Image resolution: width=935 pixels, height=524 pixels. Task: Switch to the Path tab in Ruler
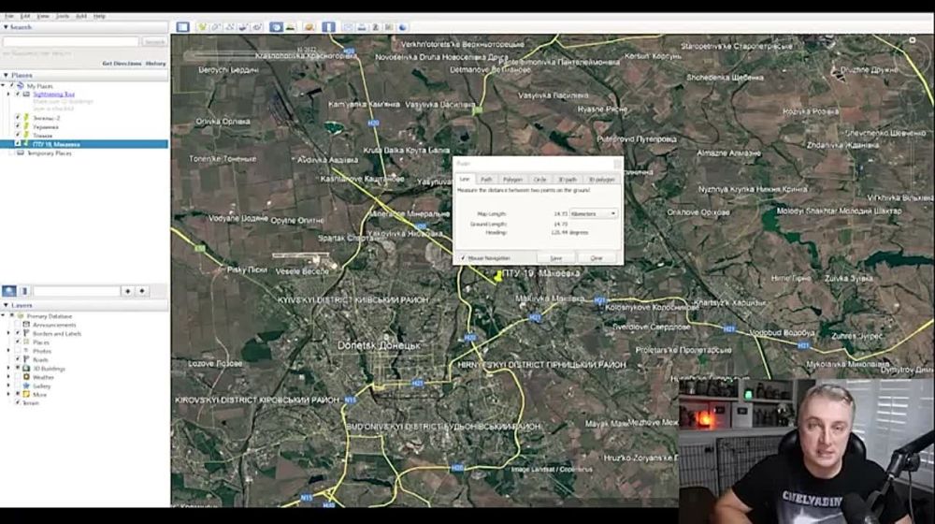486,179
